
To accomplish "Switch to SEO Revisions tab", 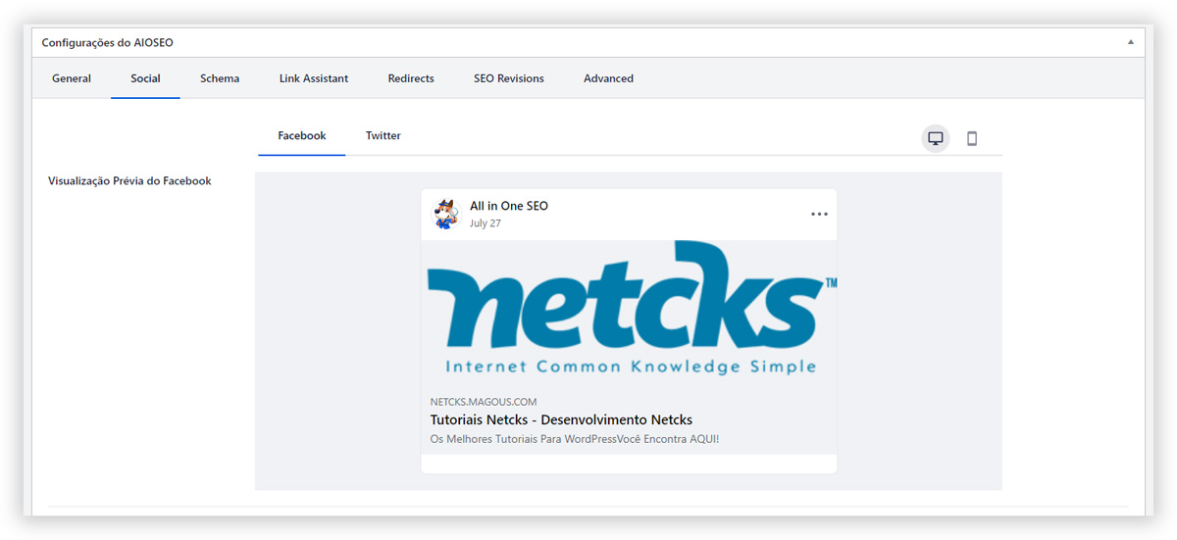I will click(x=509, y=78).
